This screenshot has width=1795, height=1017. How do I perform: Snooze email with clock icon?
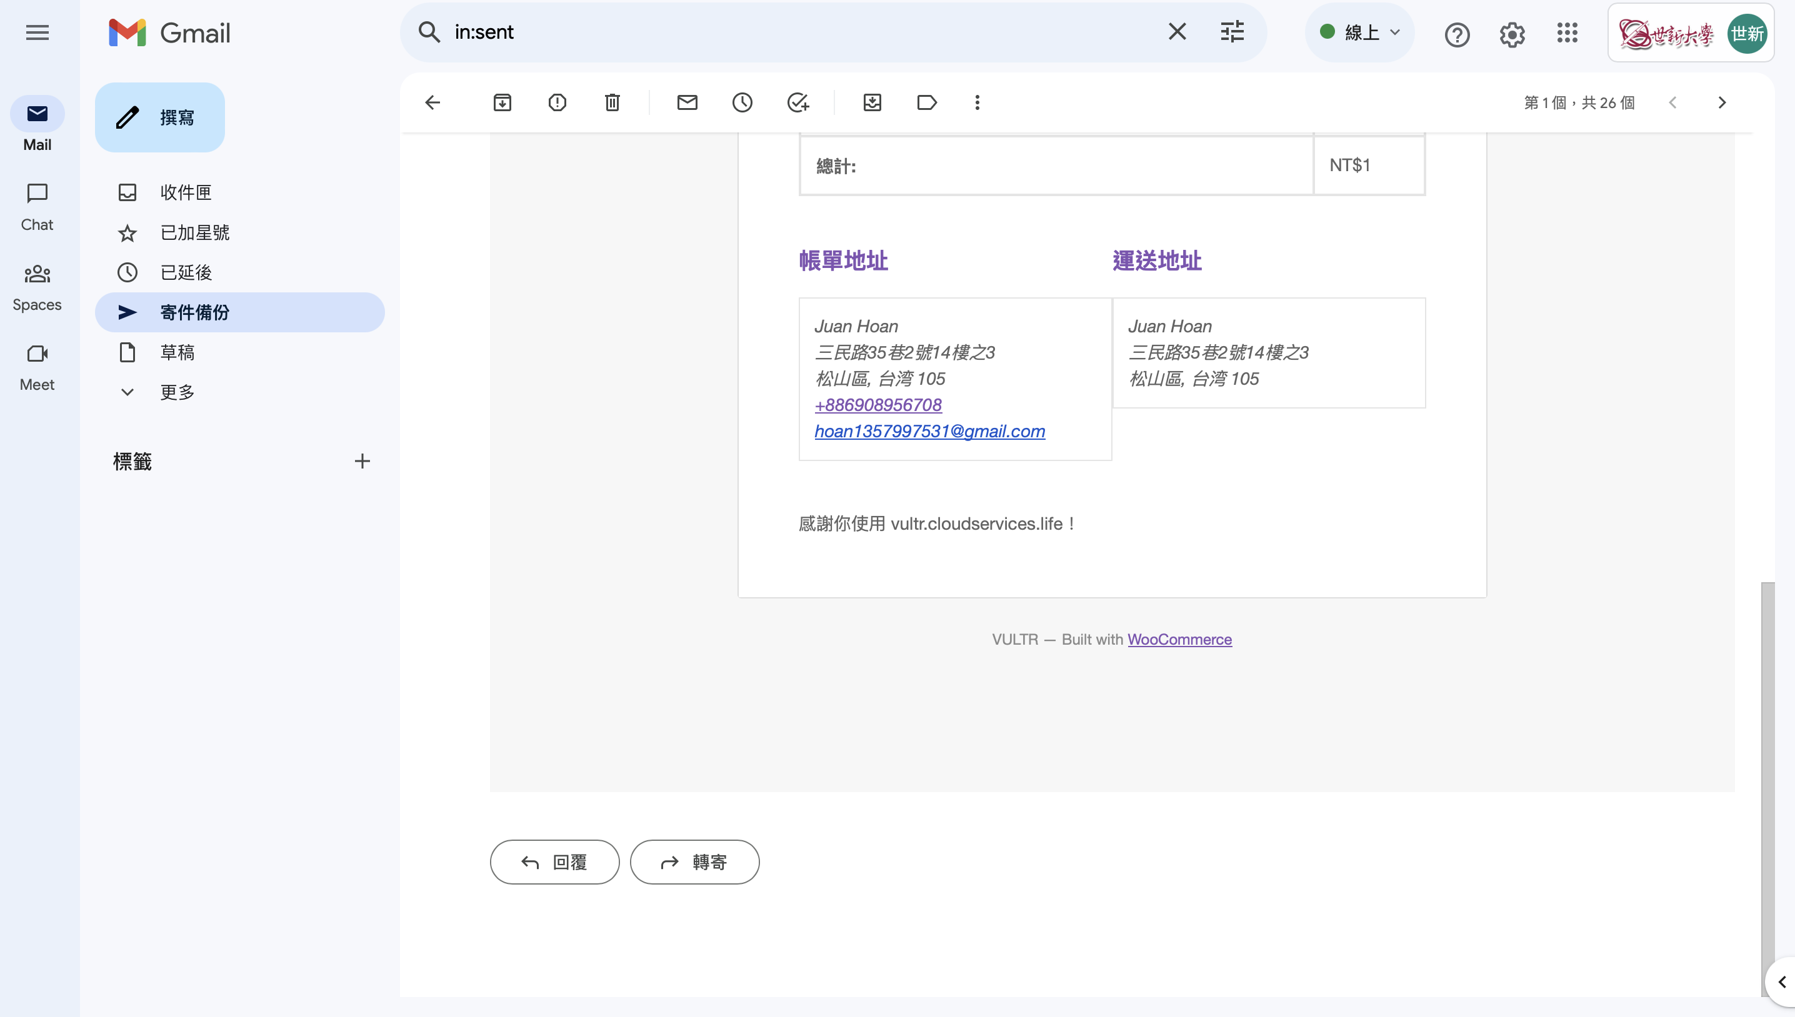click(742, 102)
